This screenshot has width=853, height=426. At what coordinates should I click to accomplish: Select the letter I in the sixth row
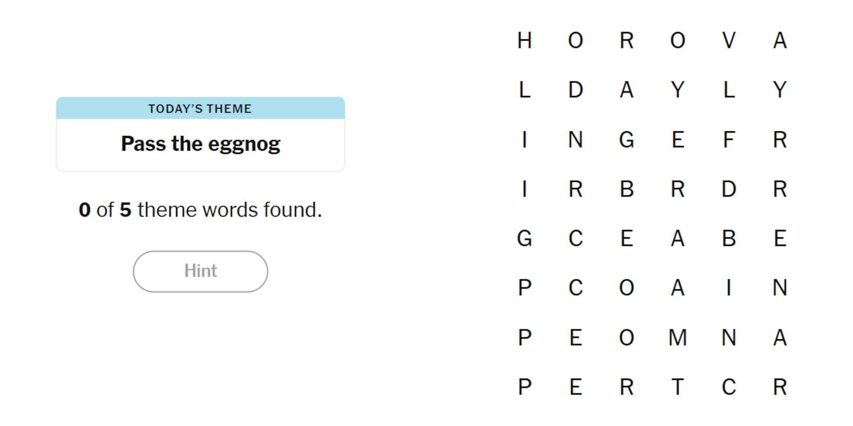(729, 288)
